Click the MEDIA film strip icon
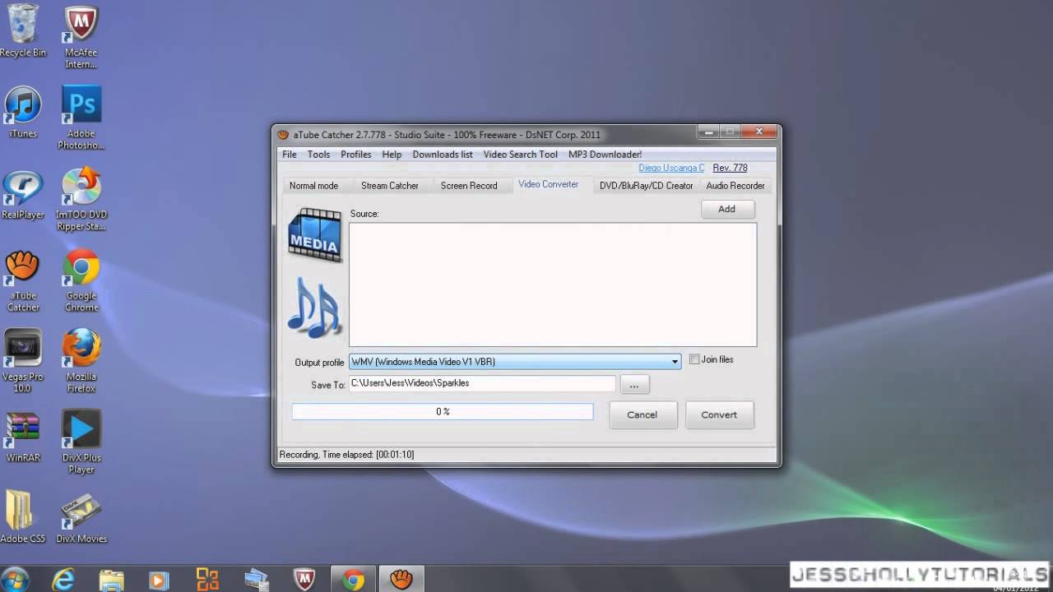This screenshot has width=1053, height=592. (315, 236)
